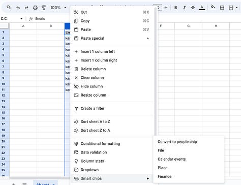Choose Resize column
Screen dimensions: 241x185
112,95
